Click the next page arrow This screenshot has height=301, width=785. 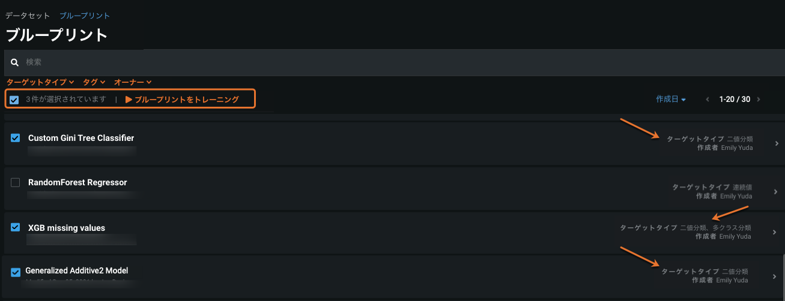759,100
